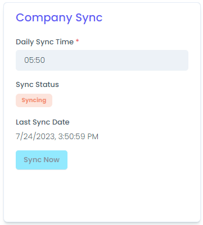The height and width of the screenshot is (225, 203).
Task: Select the Syncing status badge
Action: pyautogui.click(x=34, y=100)
